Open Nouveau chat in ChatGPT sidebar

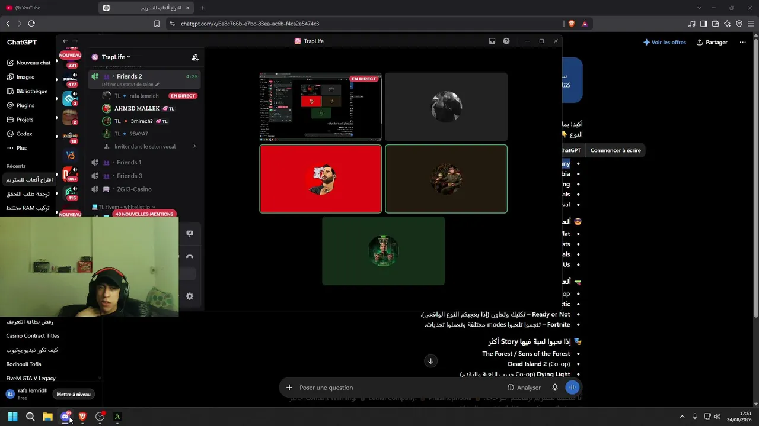tap(28, 63)
